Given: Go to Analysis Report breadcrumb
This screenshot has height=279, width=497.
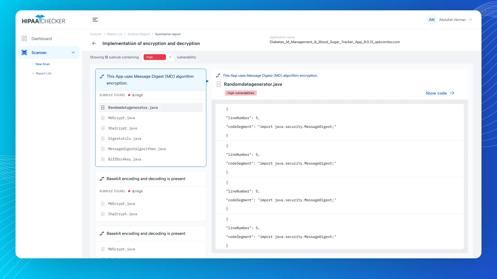Looking at the screenshot, I should click(x=139, y=34).
